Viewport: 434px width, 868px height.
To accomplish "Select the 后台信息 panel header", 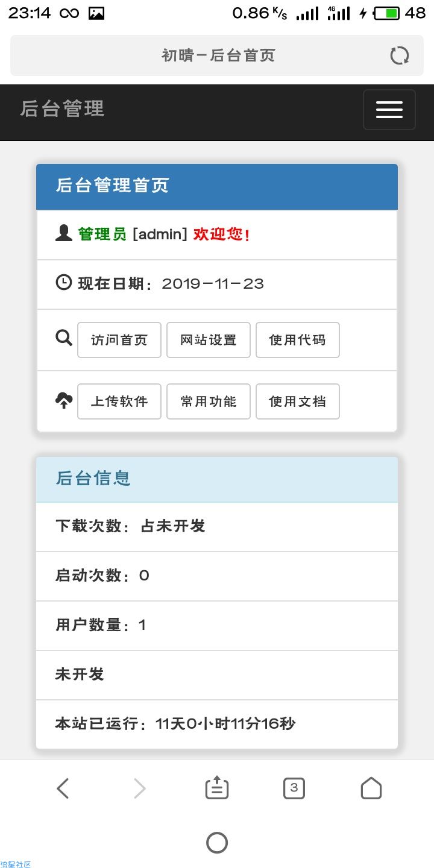I will click(x=217, y=479).
